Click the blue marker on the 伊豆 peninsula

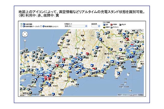(118, 73)
